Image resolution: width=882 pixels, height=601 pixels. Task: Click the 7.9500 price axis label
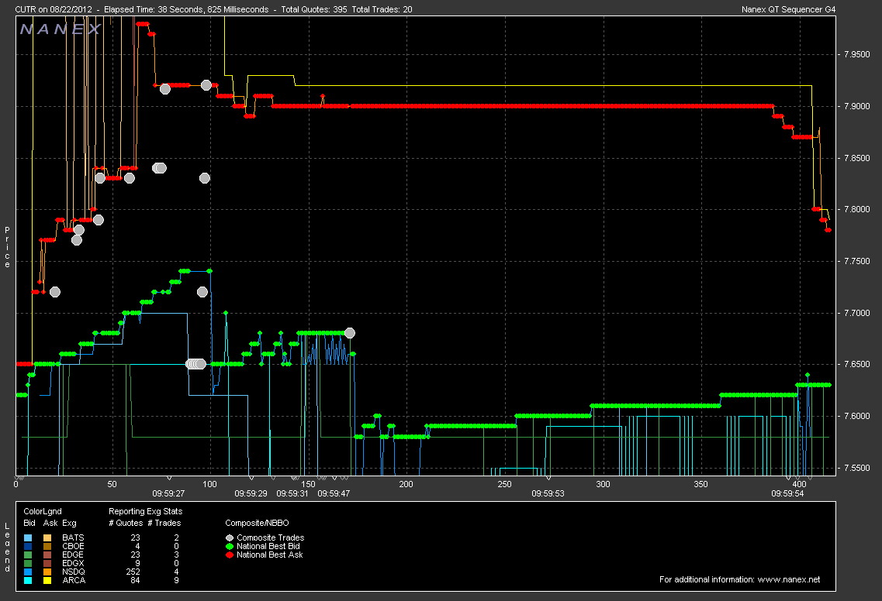coord(856,55)
